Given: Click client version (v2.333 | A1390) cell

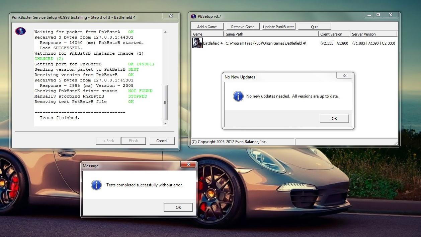Looking at the screenshot, I should (334, 43).
